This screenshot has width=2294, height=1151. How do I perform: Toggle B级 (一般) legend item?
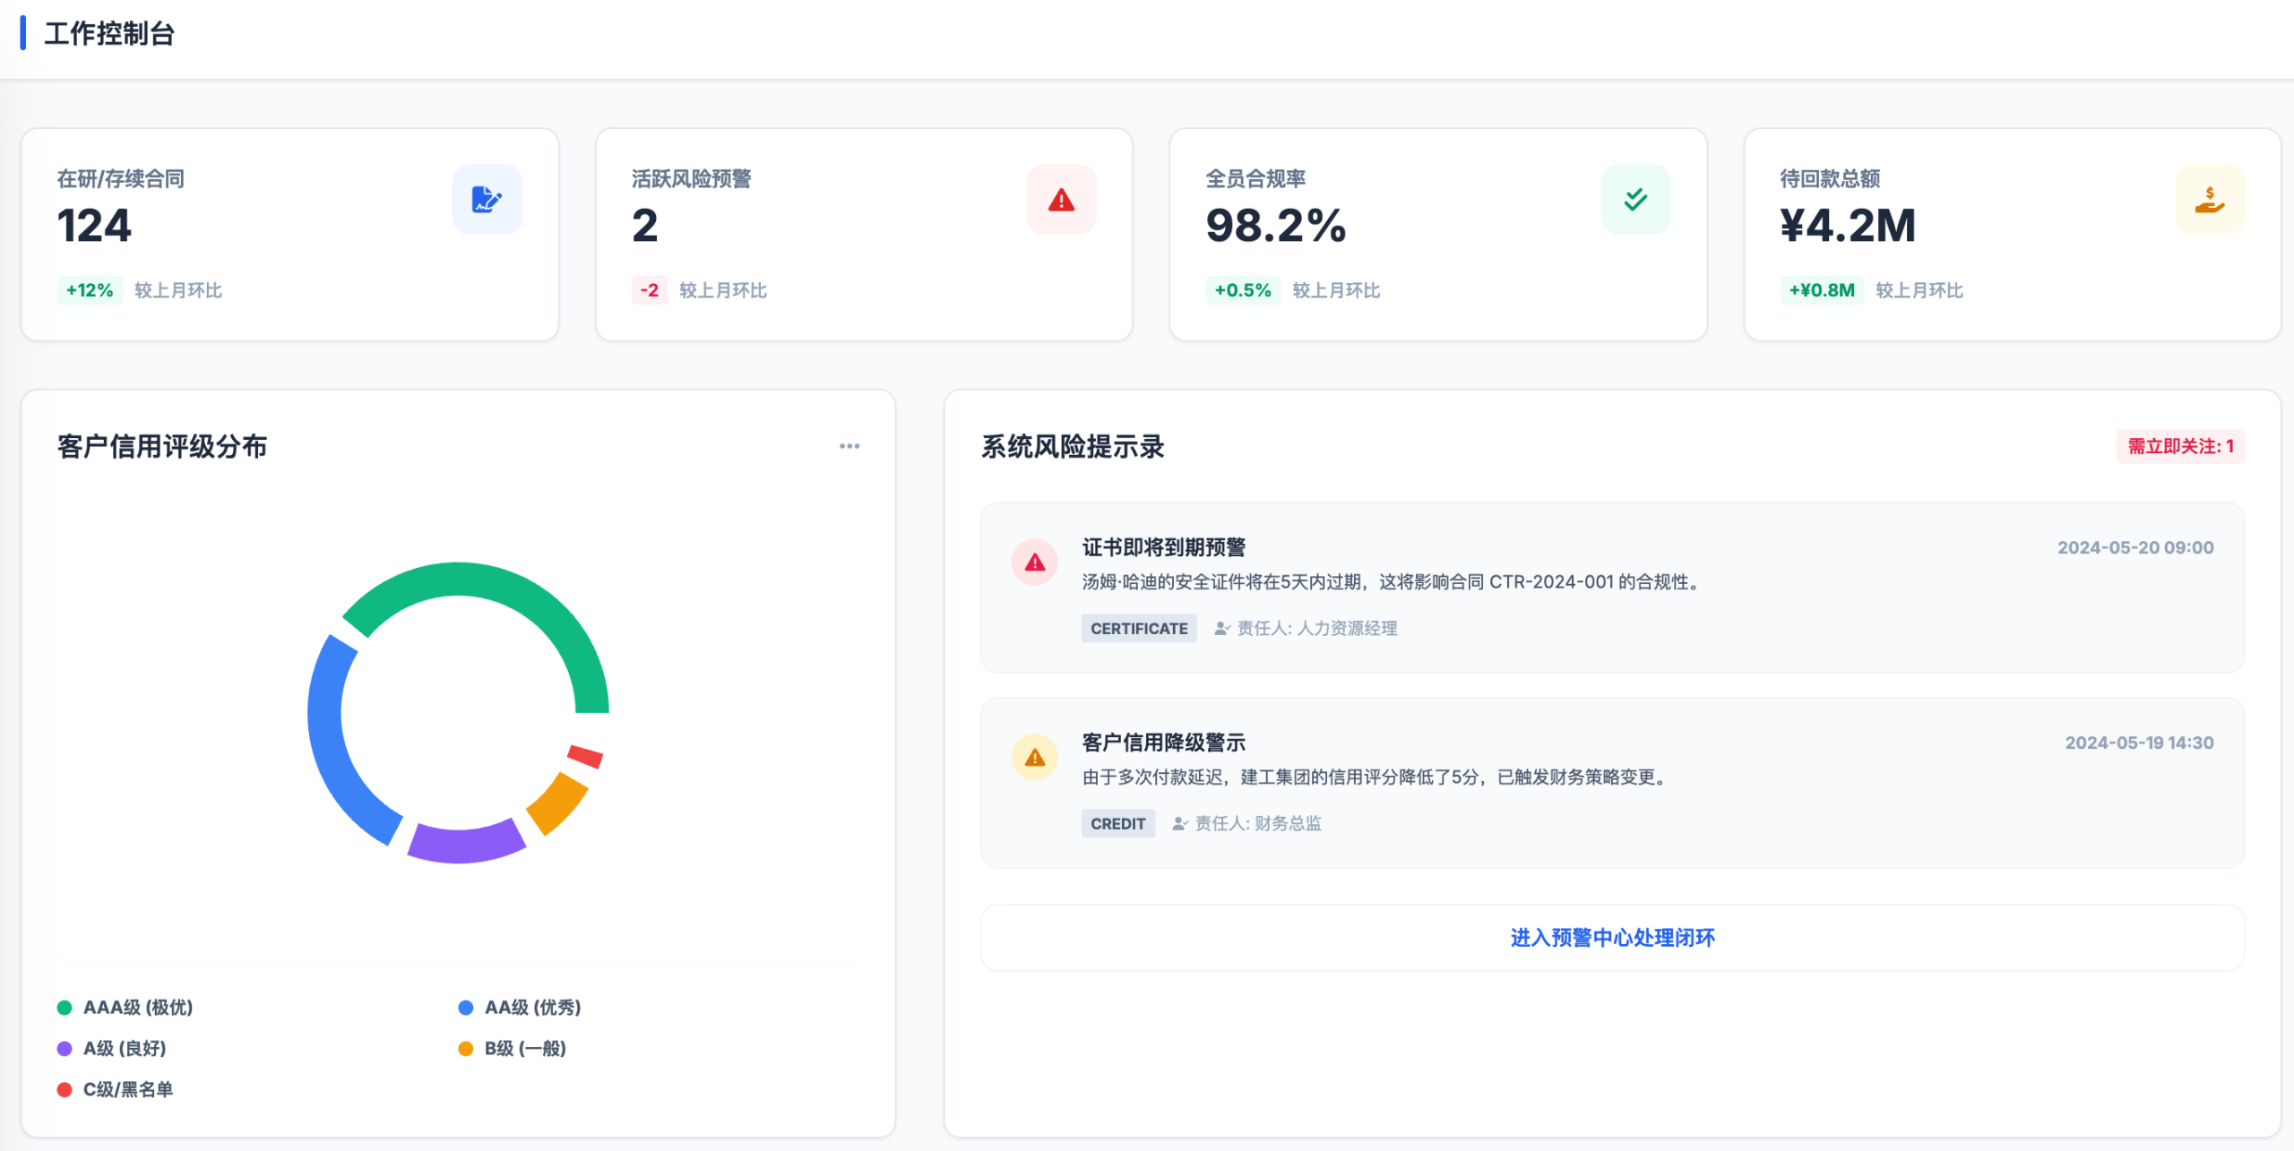click(x=513, y=1049)
